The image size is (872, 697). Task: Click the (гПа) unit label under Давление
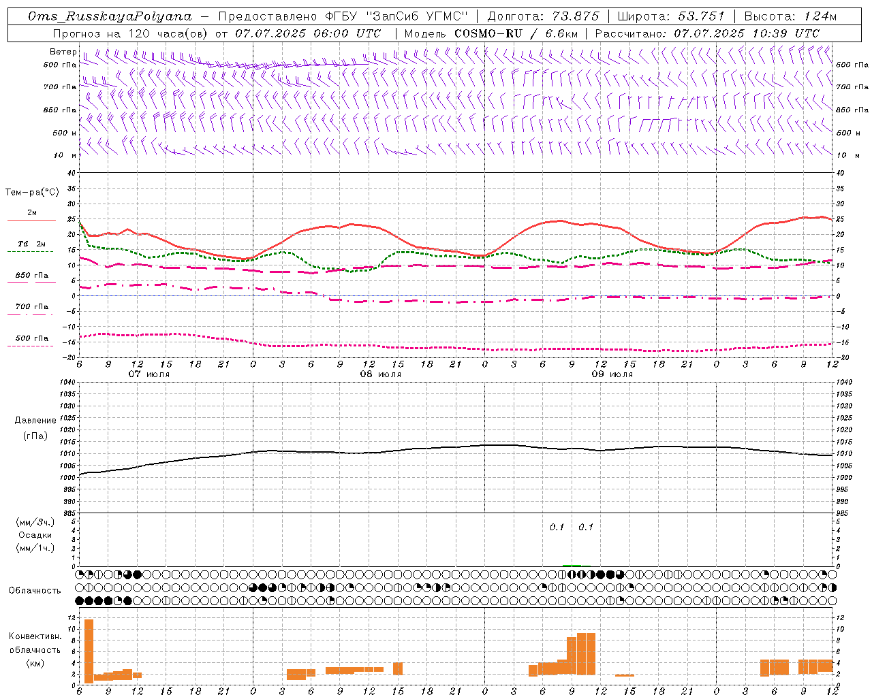point(35,436)
